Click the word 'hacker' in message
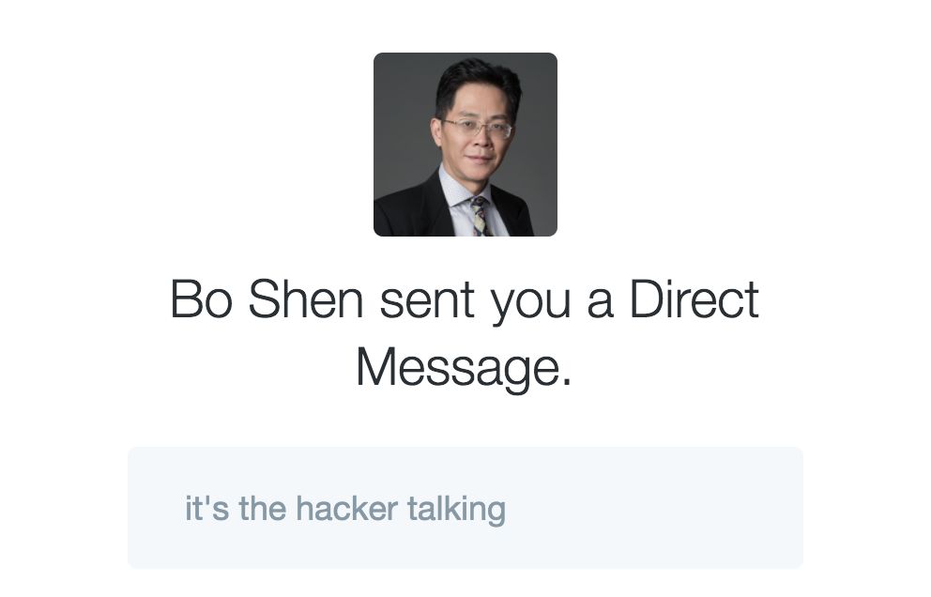931x597 pixels. [x=346, y=509]
